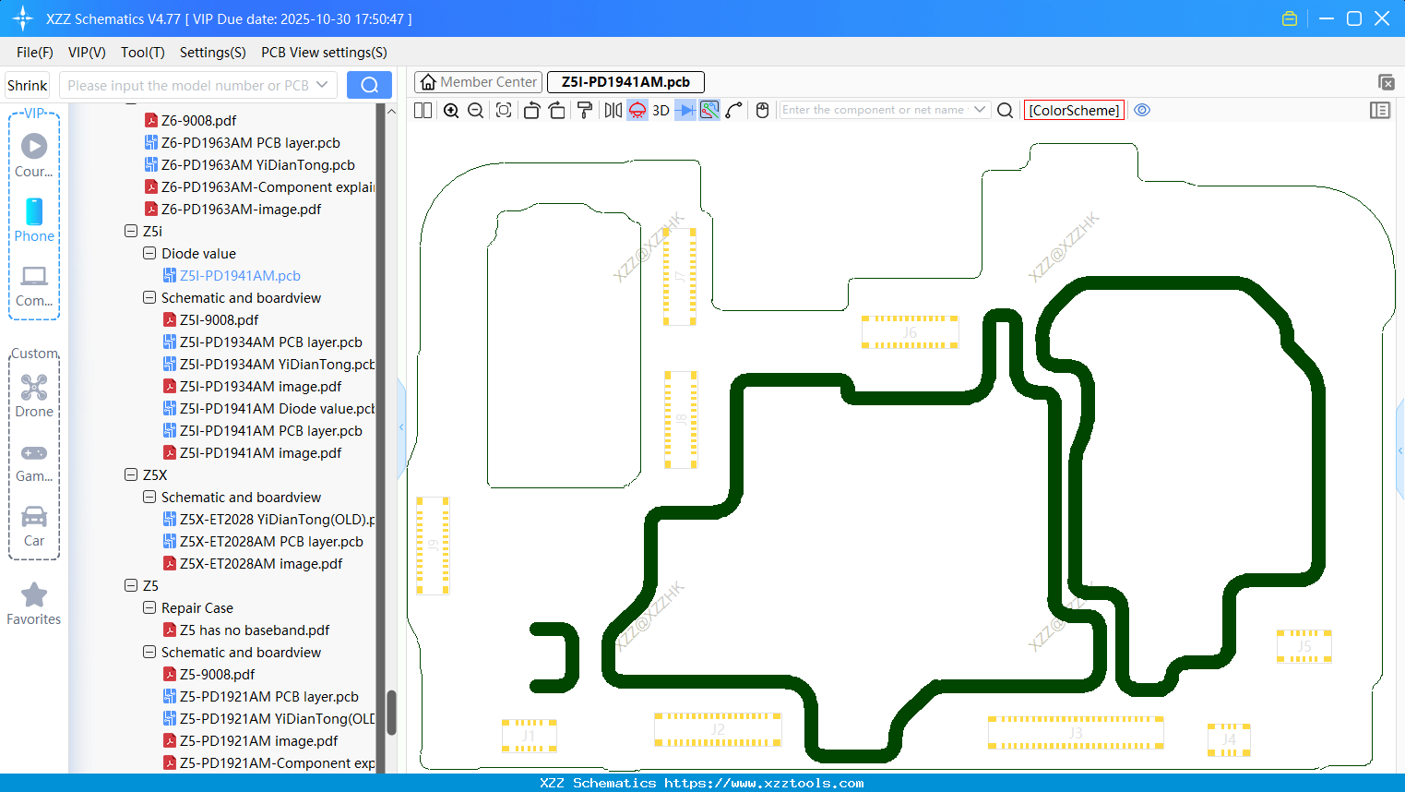Click the paint roller icon
The width and height of the screenshot is (1405, 792).
(x=585, y=111)
